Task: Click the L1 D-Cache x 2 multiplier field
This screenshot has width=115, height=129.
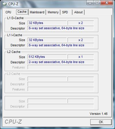Action: pyautogui.click(x=80, y=23)
